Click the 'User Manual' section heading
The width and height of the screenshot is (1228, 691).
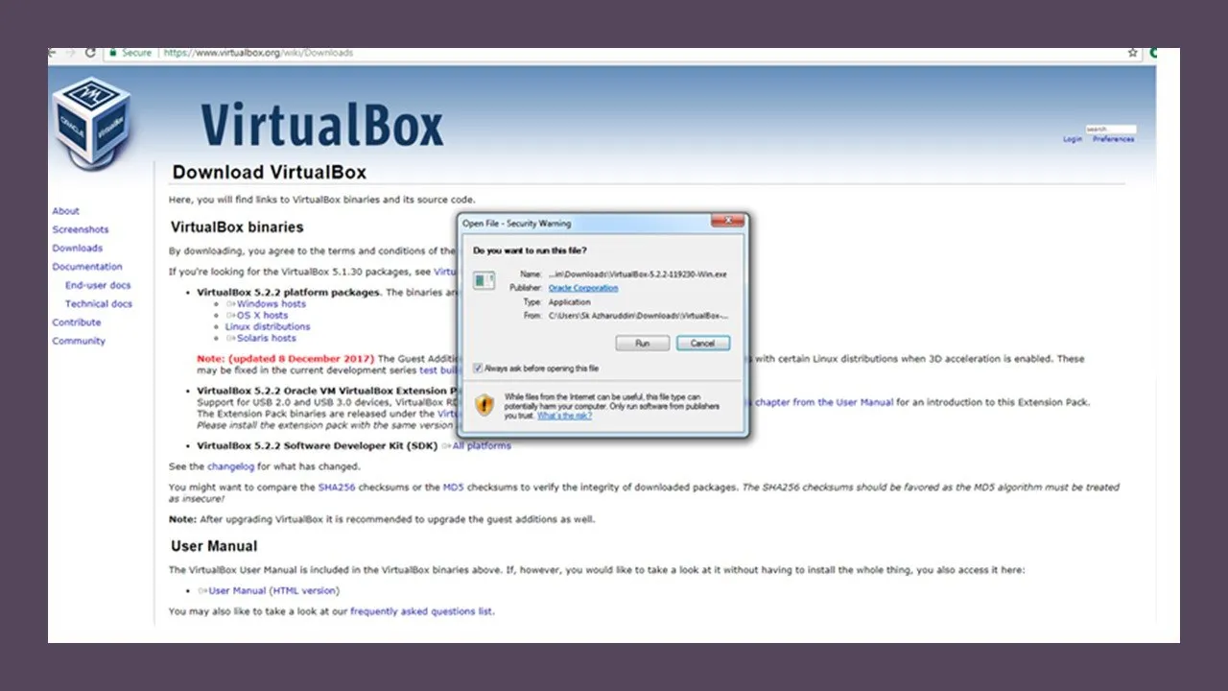point(214,546)
